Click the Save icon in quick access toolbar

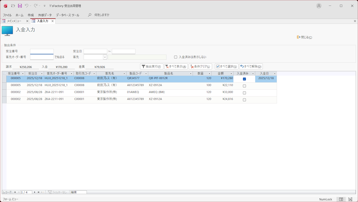click(x=20, y=6)
